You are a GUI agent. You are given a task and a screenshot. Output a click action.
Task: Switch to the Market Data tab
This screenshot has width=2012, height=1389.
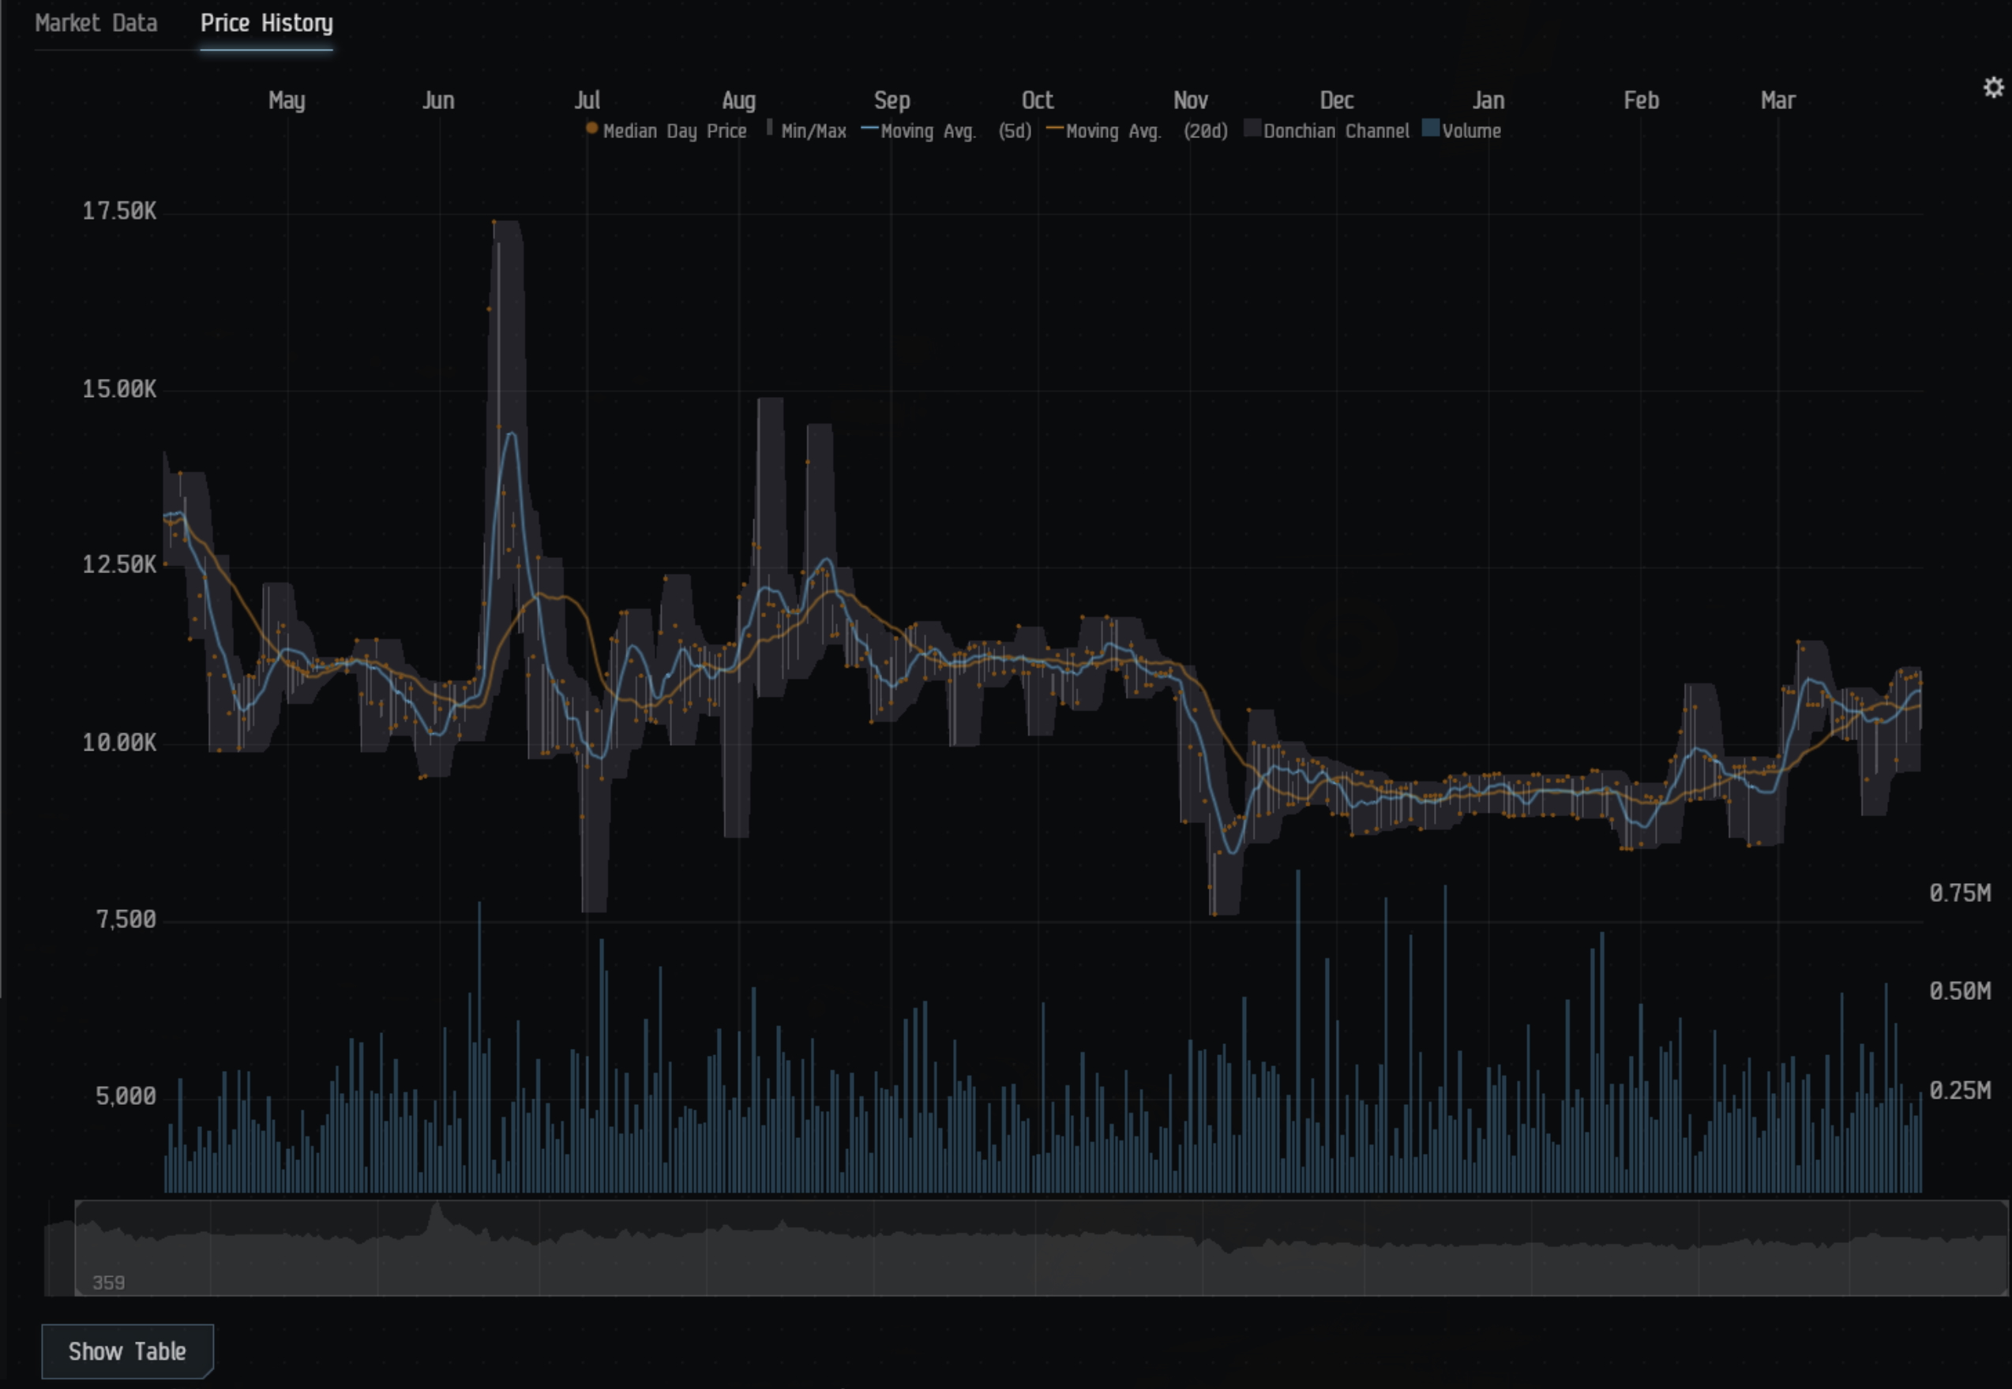pyautogui.click(x=96, y=24)
